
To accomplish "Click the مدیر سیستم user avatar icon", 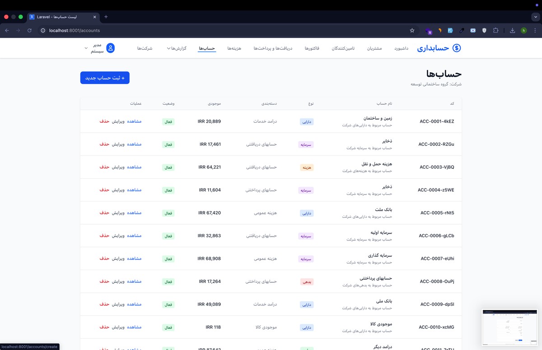I will (x=110, y=48).
